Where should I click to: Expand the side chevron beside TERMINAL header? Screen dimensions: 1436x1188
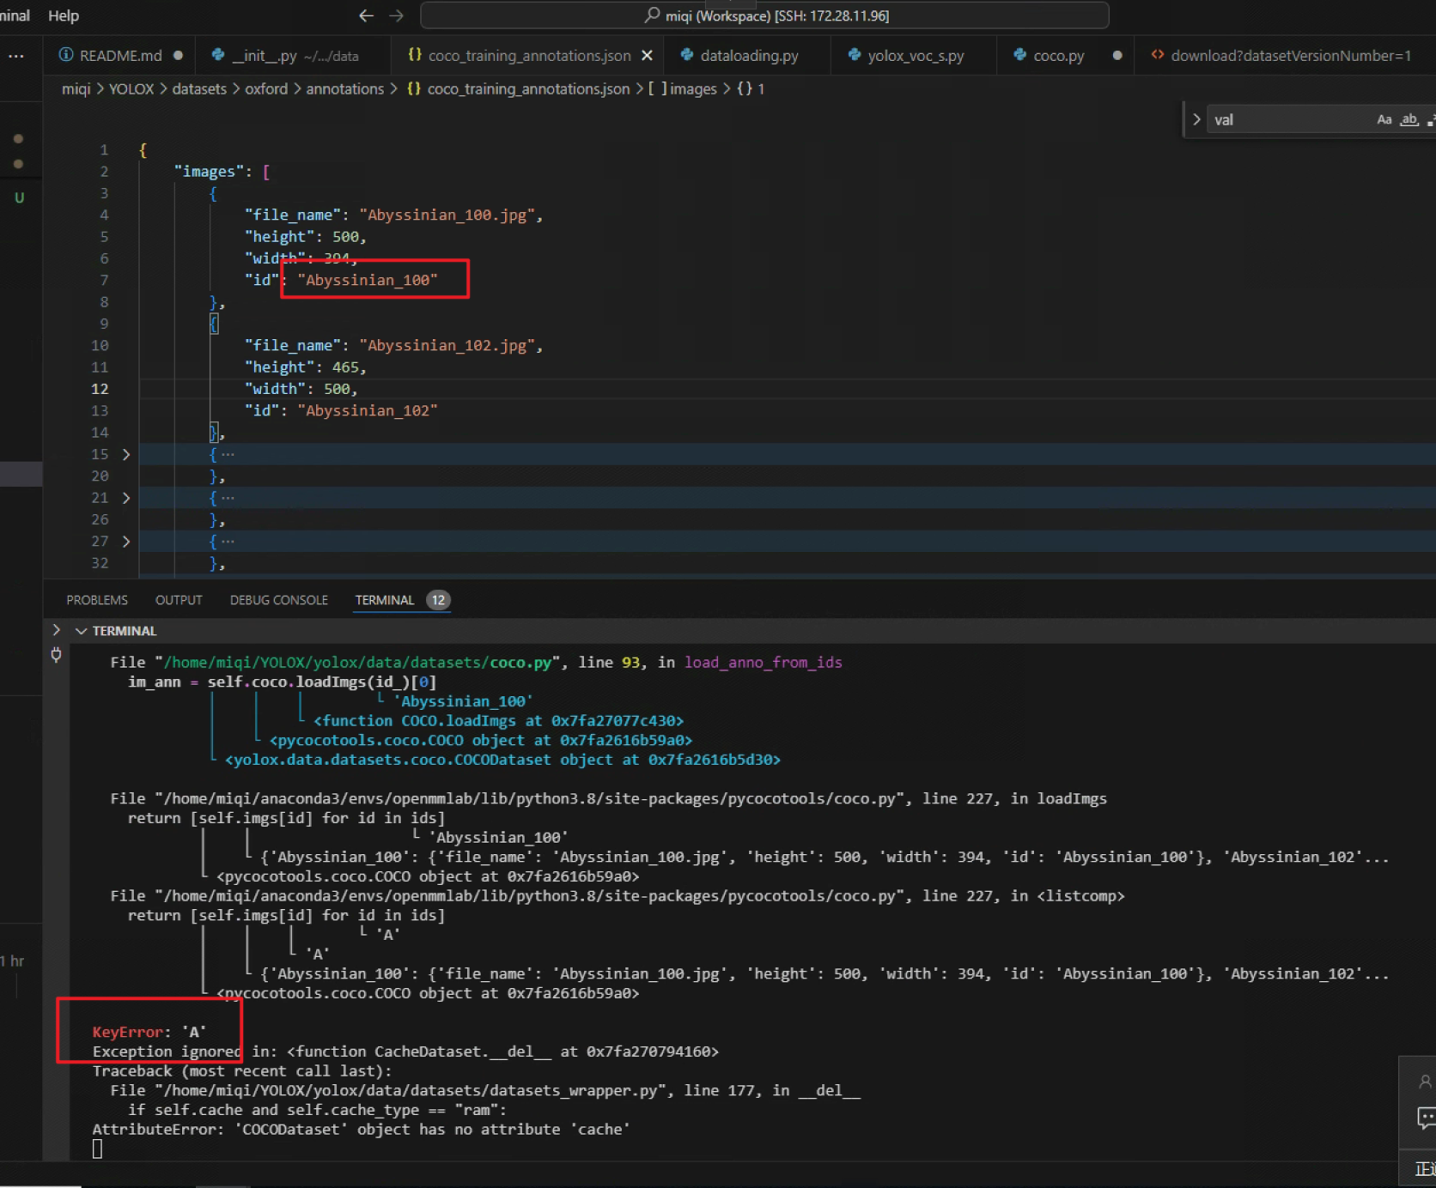[x=57, y=630]
